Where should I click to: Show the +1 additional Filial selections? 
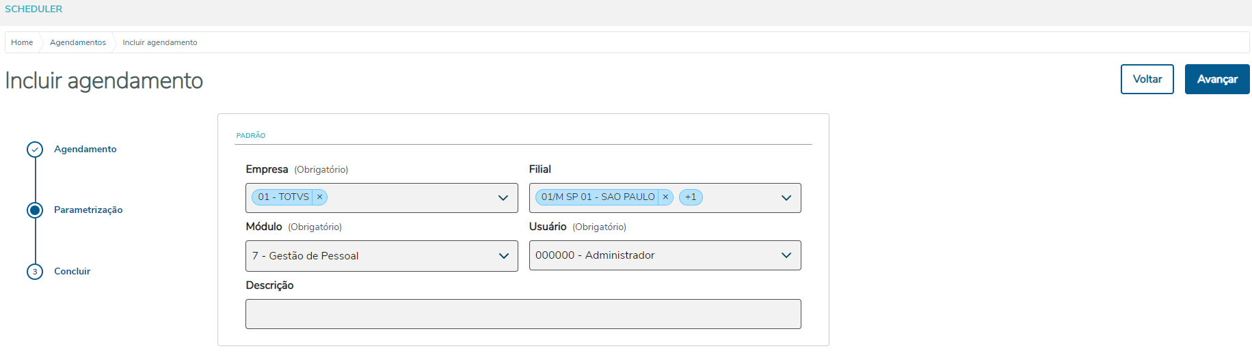(x=691, y=197)
